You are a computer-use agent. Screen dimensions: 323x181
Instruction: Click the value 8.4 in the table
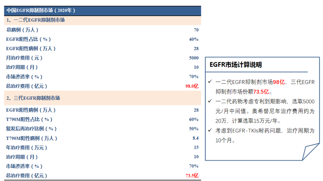pyautogui.click(x=195, y=138)
